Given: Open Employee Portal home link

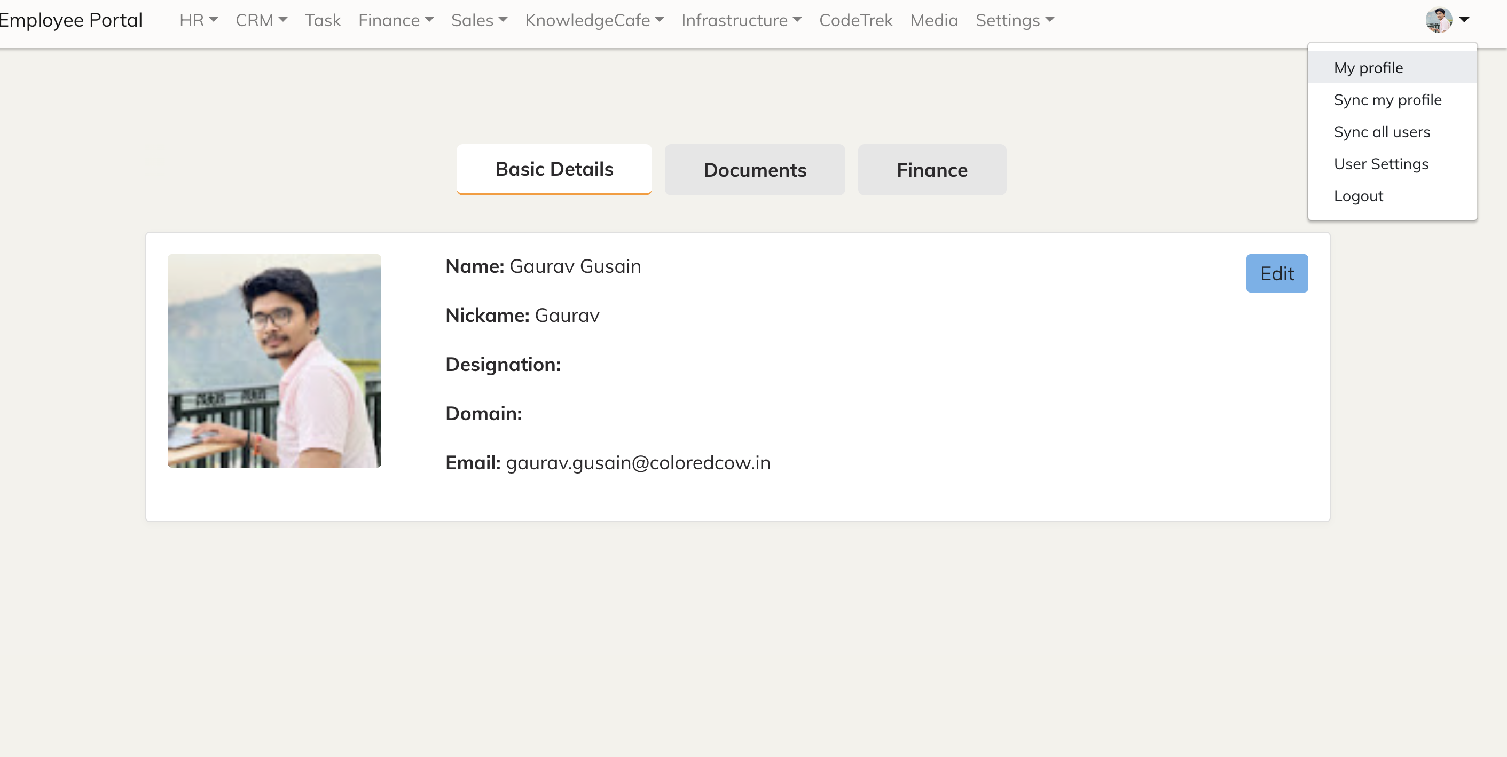Looking at the screenshot, I should pyautogui.click(x=71, y=20).
